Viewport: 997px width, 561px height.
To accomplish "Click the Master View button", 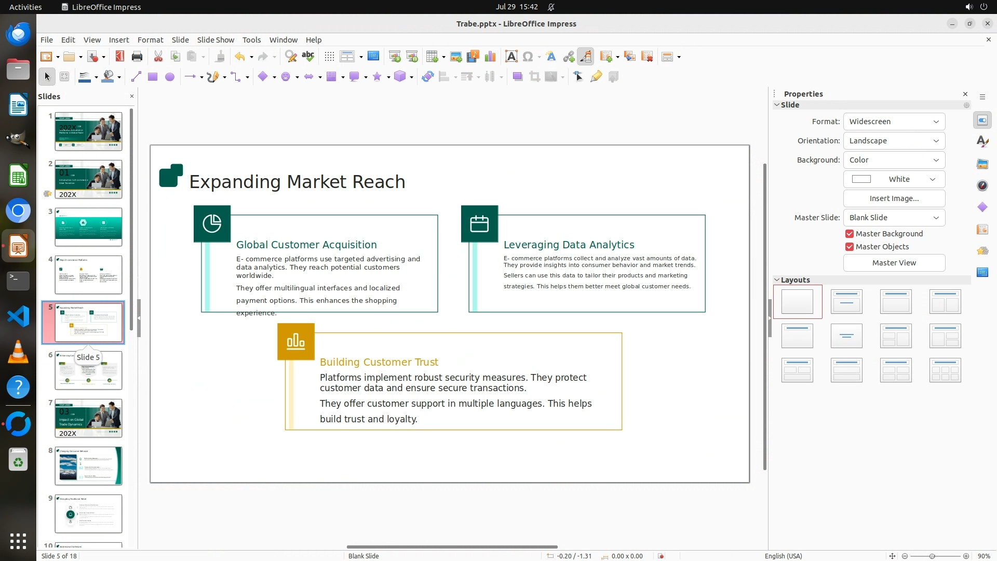I will (x=894, y=263).
